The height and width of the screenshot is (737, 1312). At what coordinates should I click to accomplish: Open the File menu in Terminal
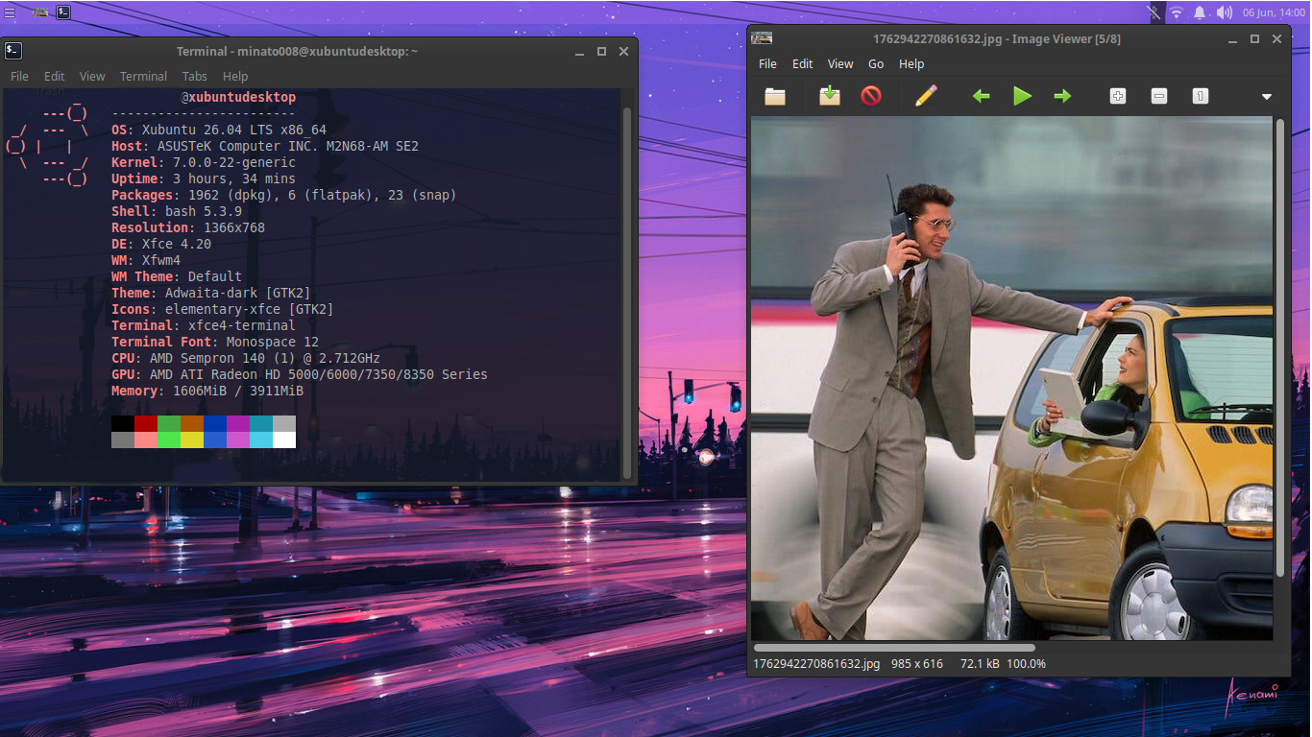19,76
